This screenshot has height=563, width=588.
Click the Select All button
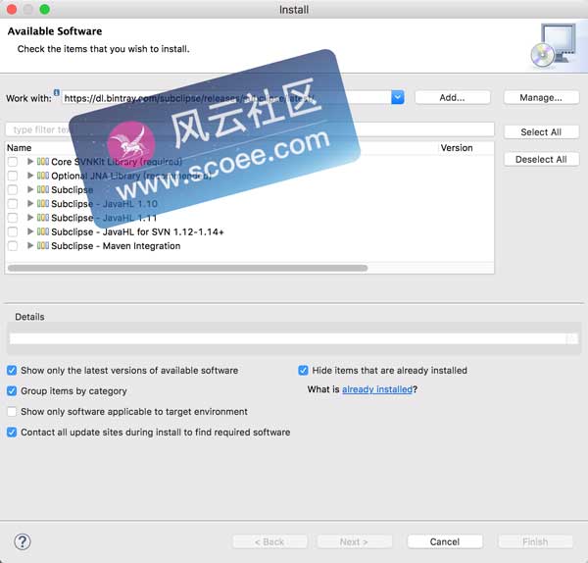[541, 132]
